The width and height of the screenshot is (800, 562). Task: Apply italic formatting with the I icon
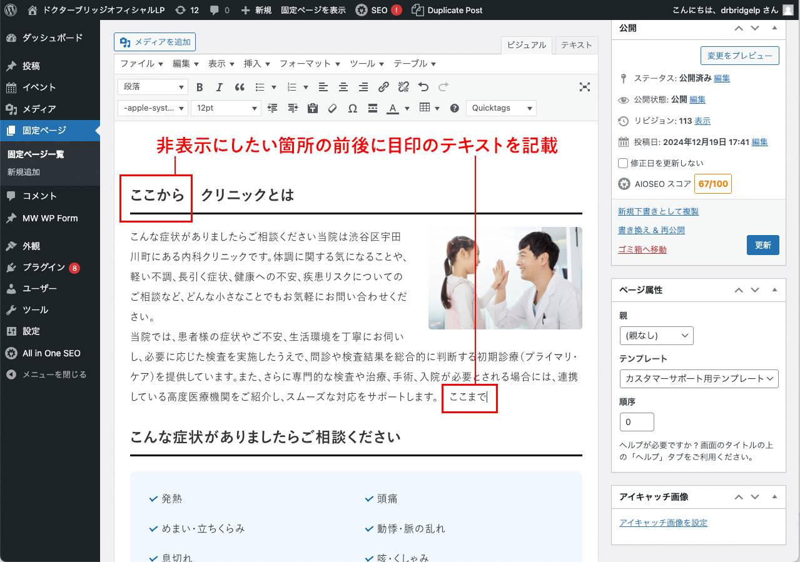(219, 88)
